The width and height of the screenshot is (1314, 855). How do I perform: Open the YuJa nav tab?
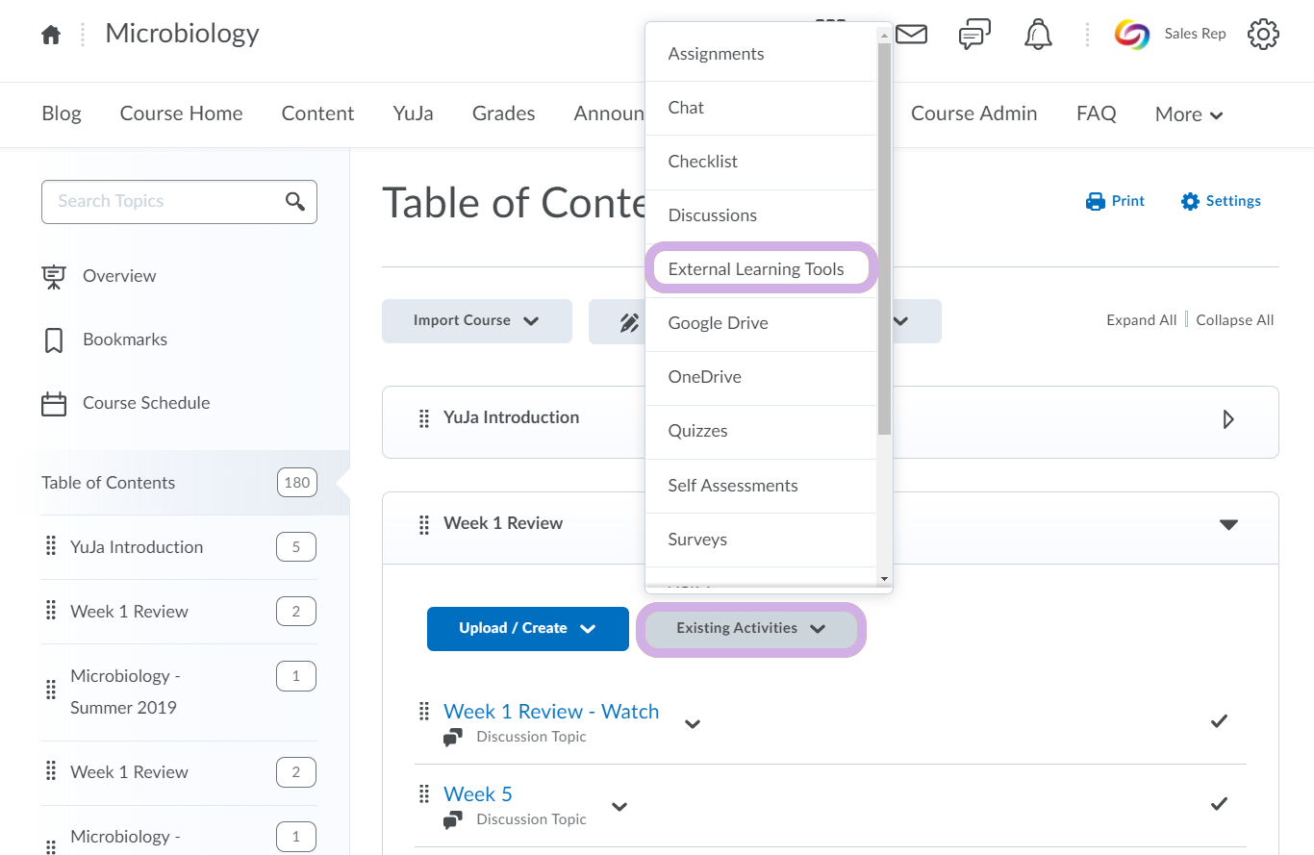(413, 113)
